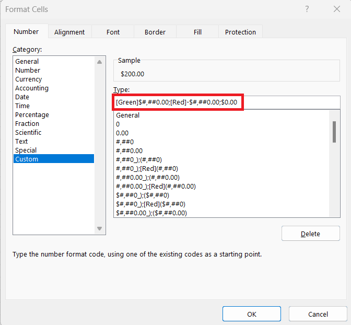Go to the Fill tab
This screenshot has width=351, height=325.
197,32
